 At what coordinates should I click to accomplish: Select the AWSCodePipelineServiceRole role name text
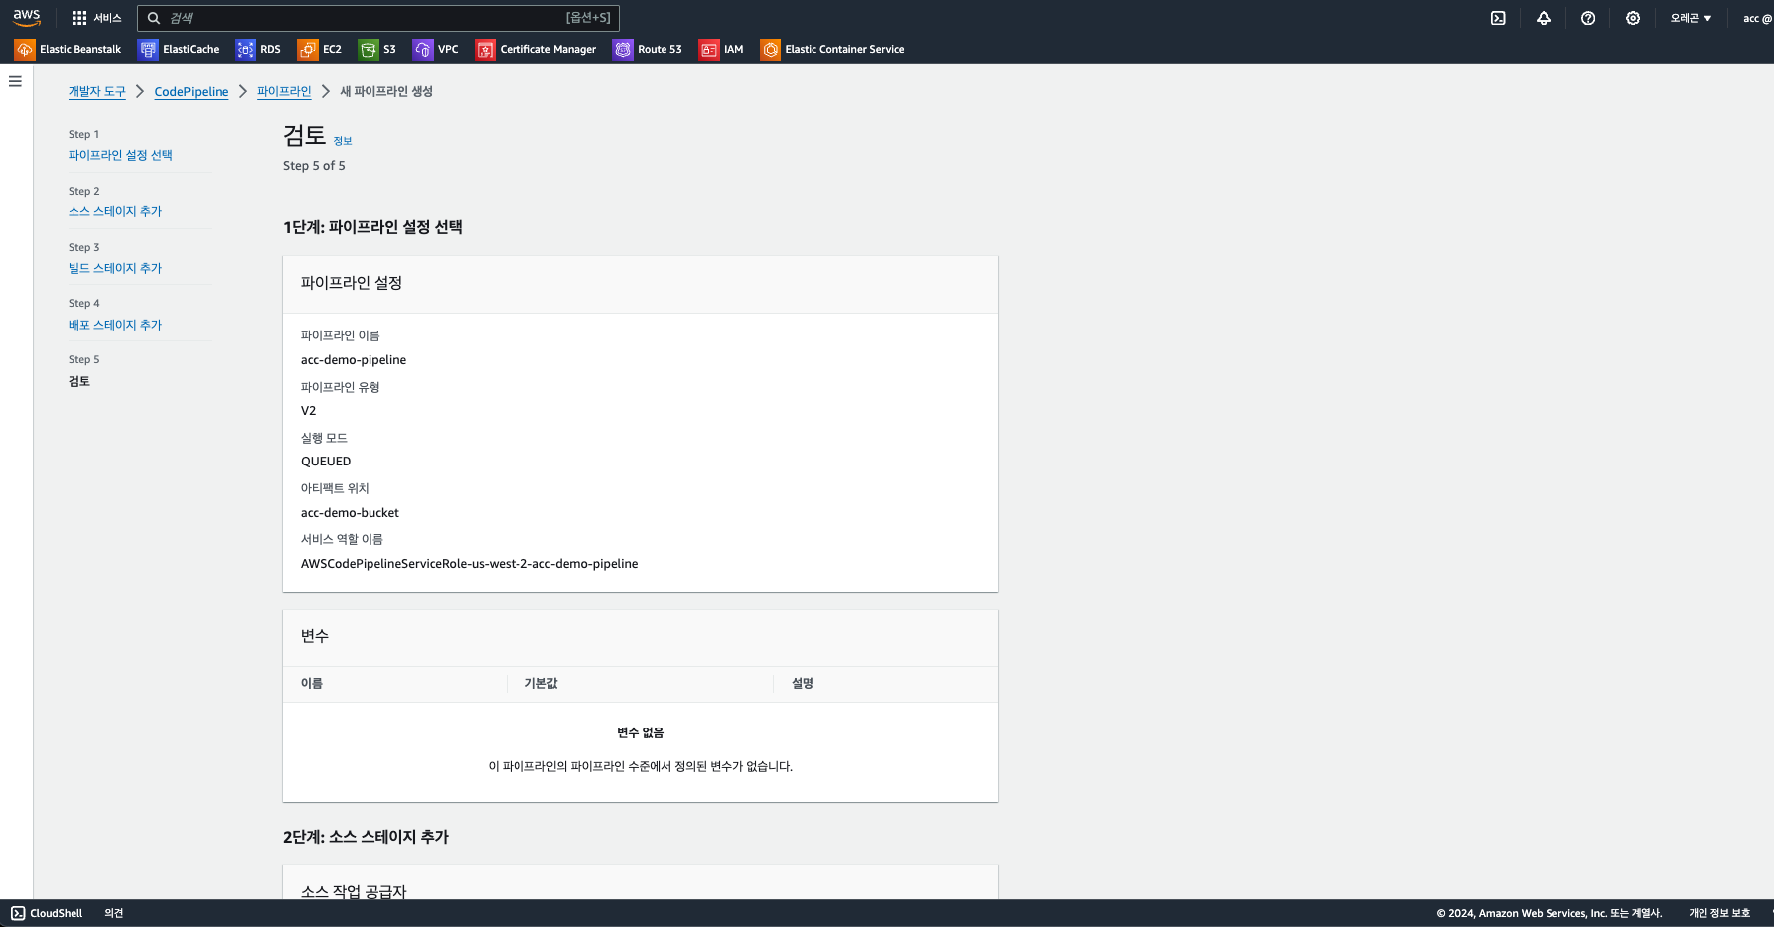point(470,564)
